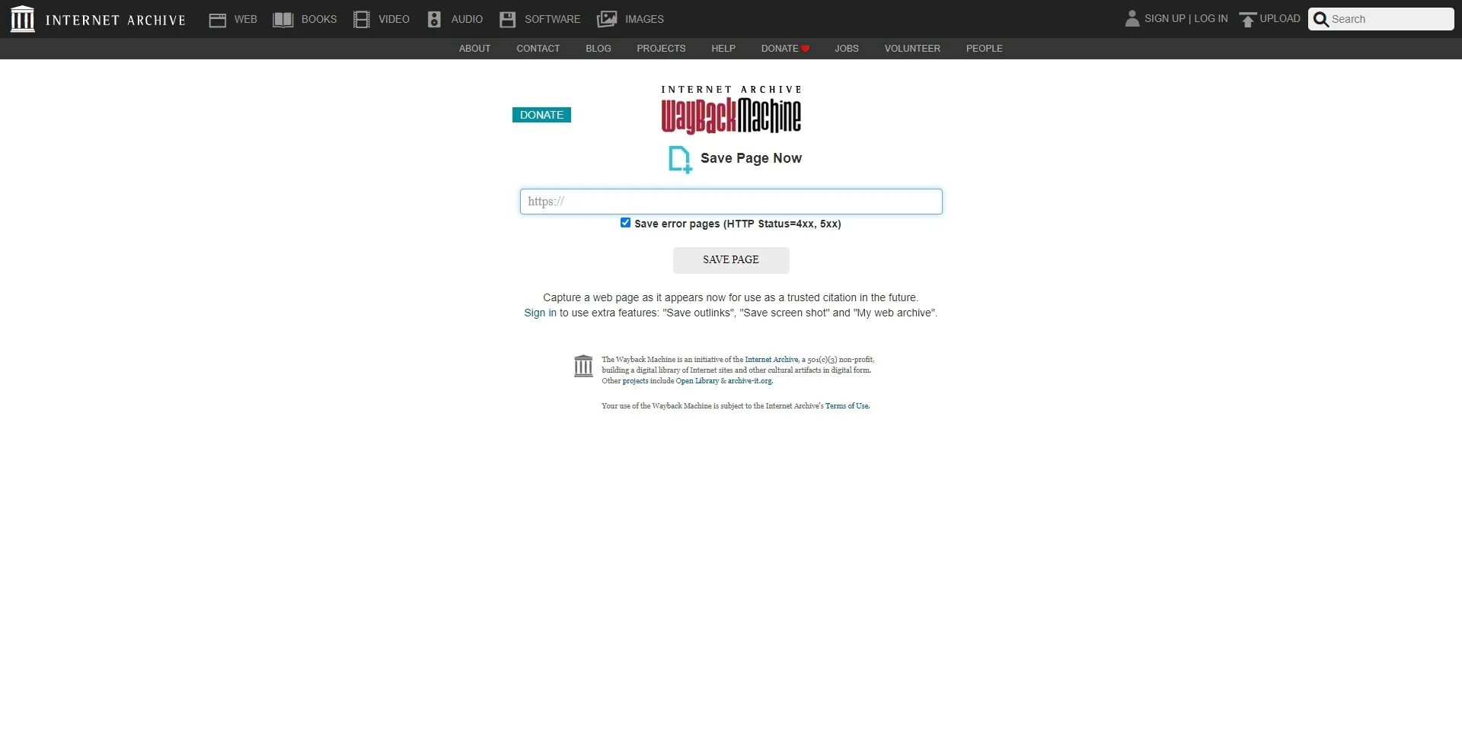Click the Sign in link below form

click(x=540, y=313)
